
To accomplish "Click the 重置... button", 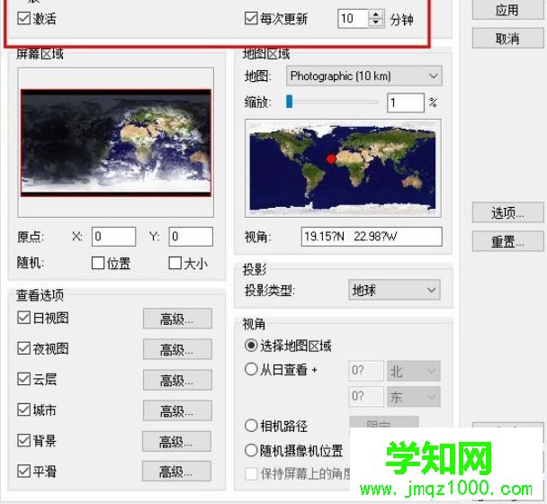I will (x=507, y=241).
